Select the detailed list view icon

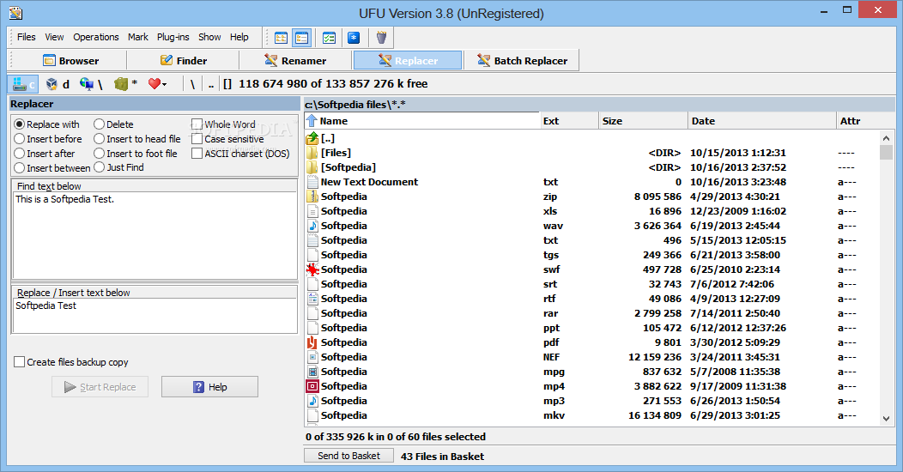302,38
